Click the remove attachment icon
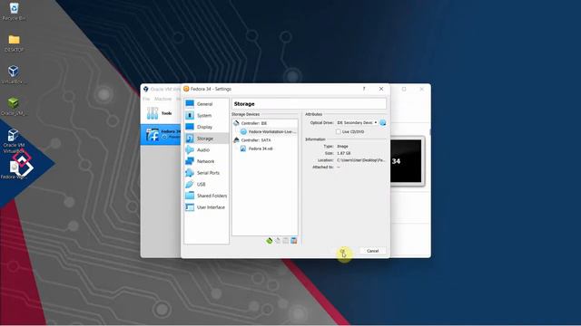The image size is (581, 326). [x=294, y=241]
